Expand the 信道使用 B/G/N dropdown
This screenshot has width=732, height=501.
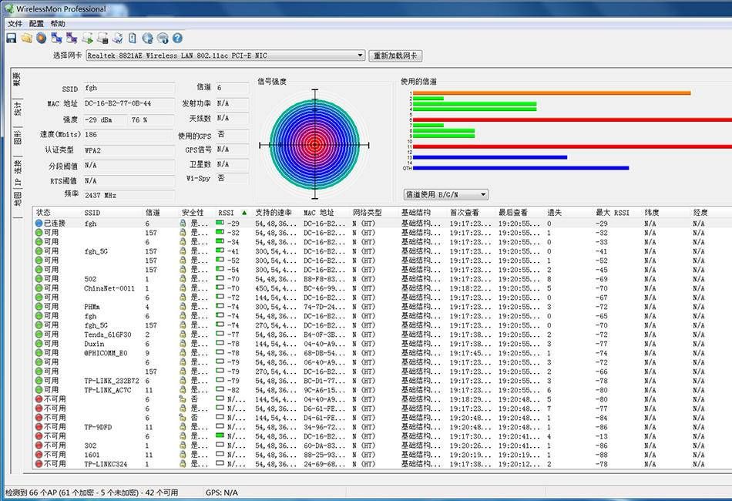tap(483, 195)
